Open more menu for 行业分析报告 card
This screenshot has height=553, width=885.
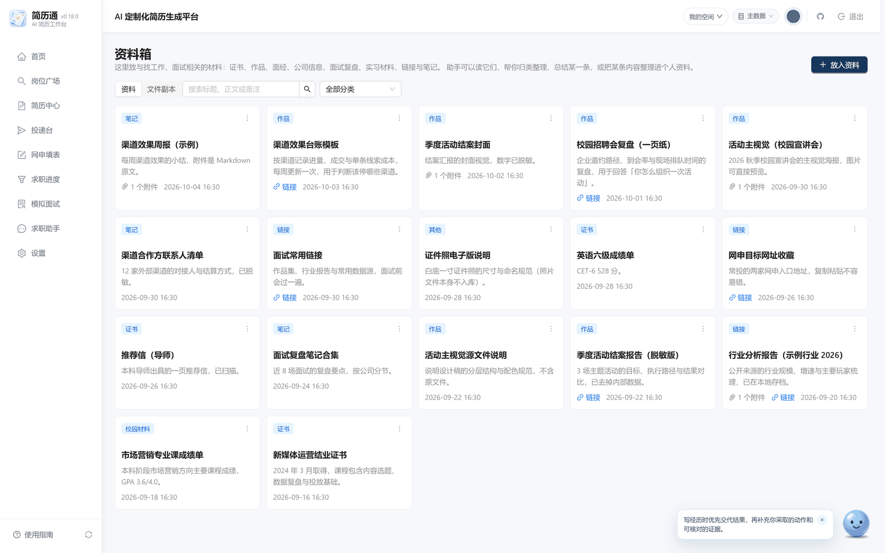pyautogui.click(x=855, y=329)
